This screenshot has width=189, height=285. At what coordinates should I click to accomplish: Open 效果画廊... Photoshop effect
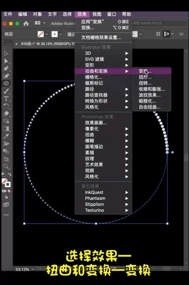point(103,123)
